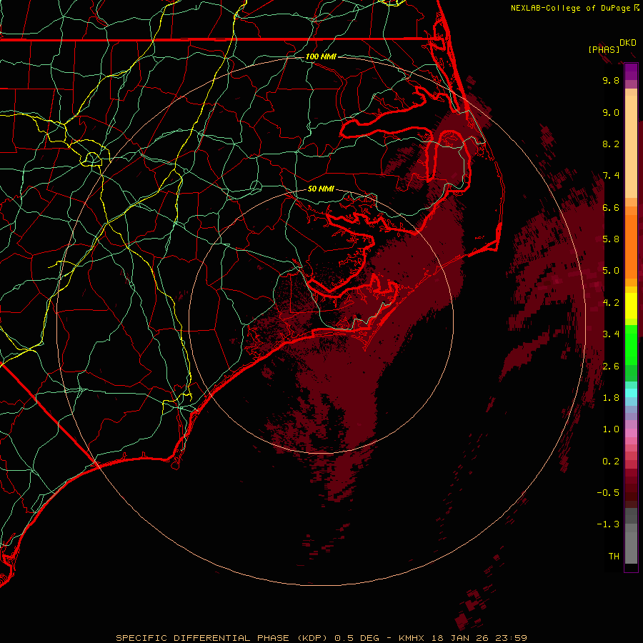Viewport: 643px width, 643px height.
Task: Click the bright green band of the color bar
Action: coord(631,344)
